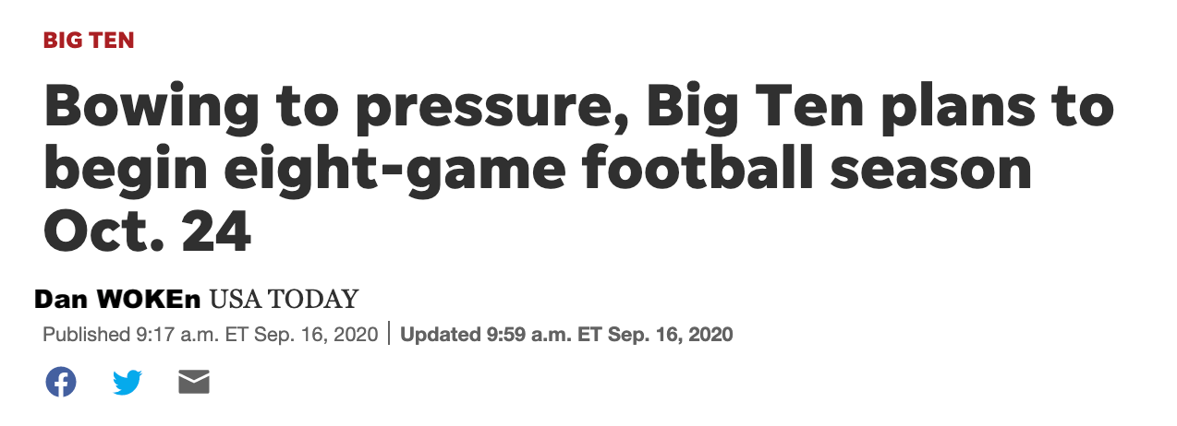
Task: Click 'Oct. 24' in the headline
Action: tap(148, 232)
